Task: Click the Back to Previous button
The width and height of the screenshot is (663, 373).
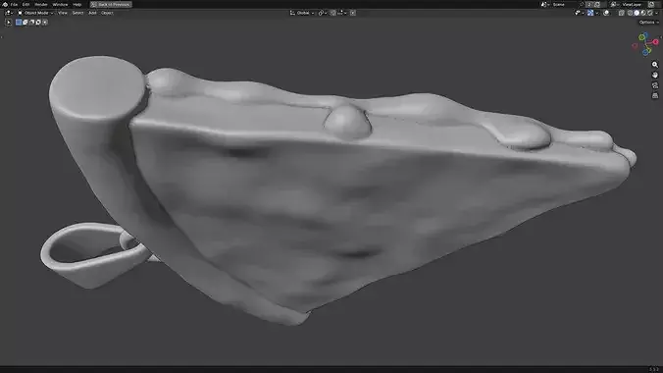Action: [x=111, y=4]
